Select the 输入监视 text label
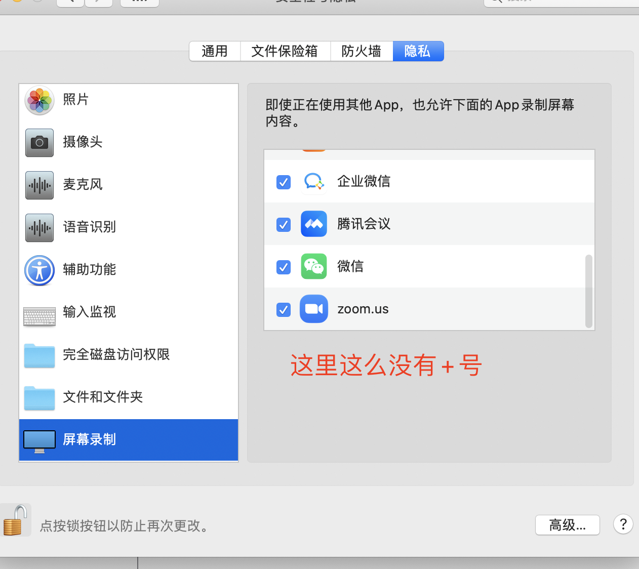639x569 pixels. (x=90, y=312)
